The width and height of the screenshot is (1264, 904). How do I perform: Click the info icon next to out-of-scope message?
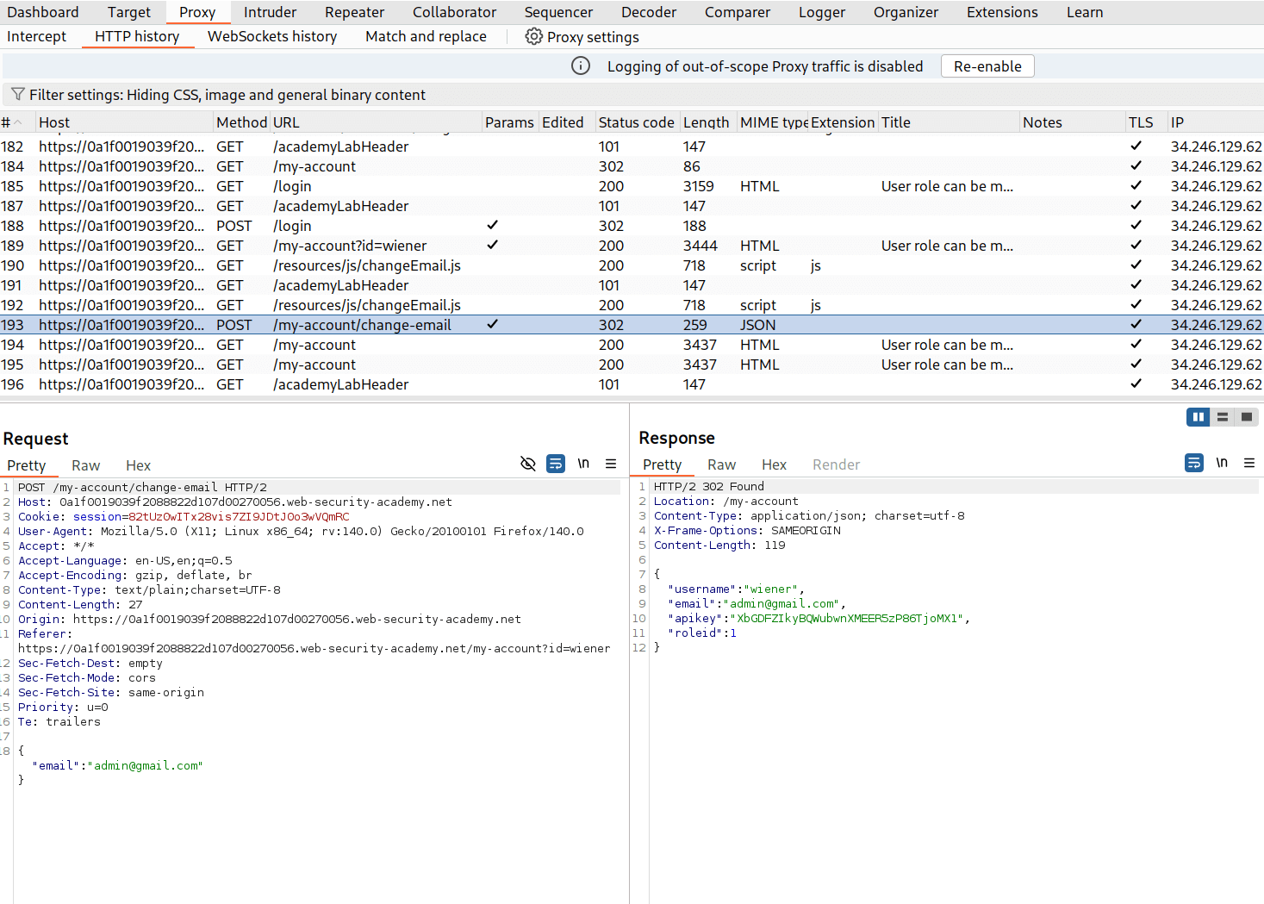581,65
